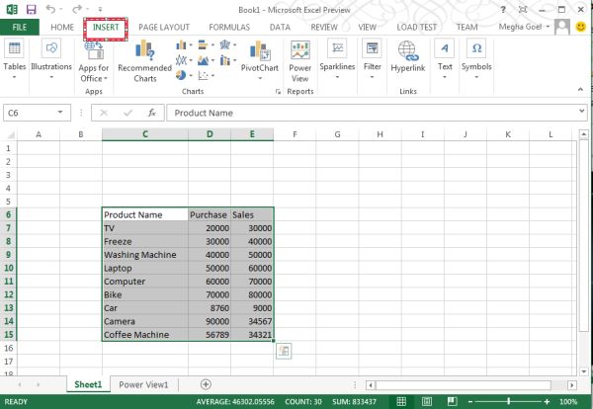Open the PivotChart dropdown arrow
The image size is (593, 409).
260,78
